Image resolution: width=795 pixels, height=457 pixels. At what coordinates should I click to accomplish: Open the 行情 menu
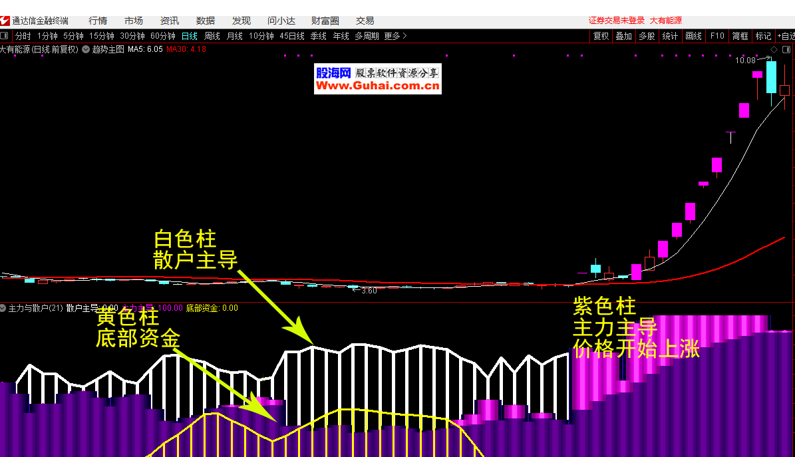point(98,21)
